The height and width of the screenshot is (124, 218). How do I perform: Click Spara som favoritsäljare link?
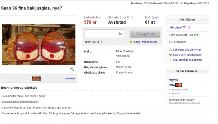(x=187, y=55)
